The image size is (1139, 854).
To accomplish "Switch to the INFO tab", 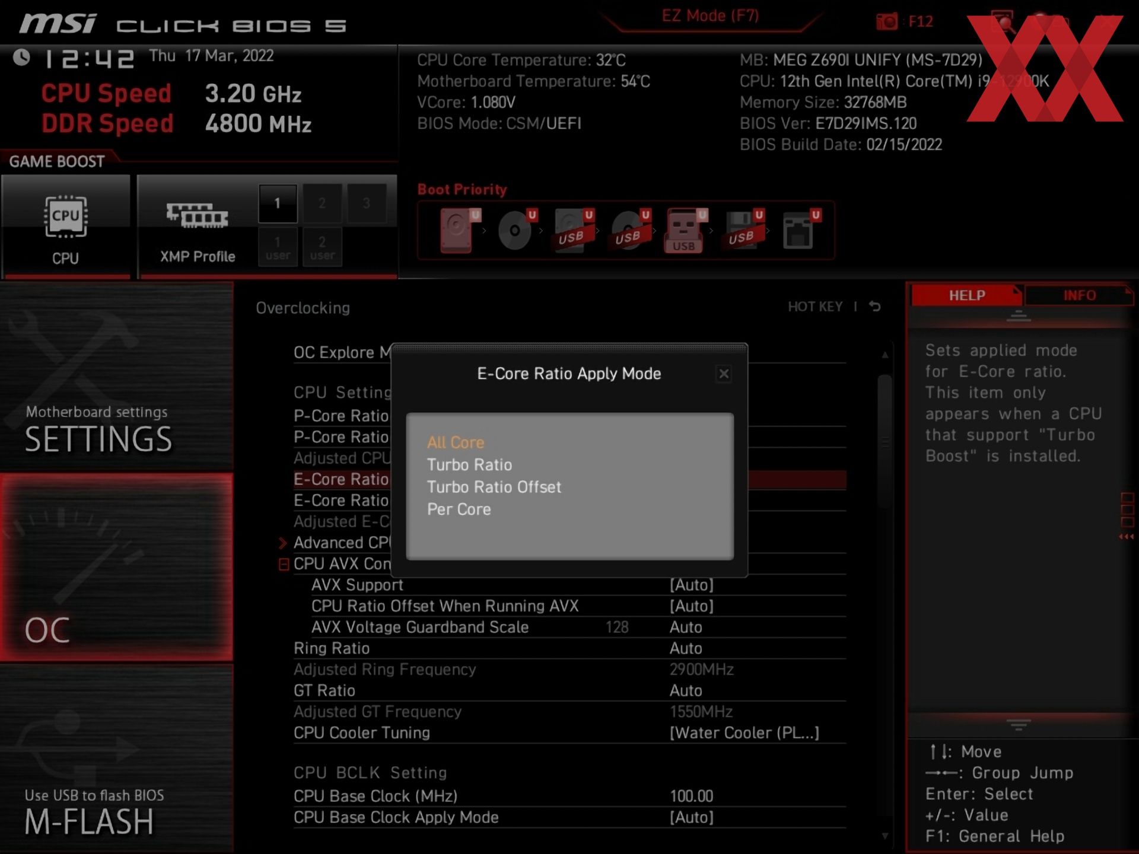I will coord(1079,295).
